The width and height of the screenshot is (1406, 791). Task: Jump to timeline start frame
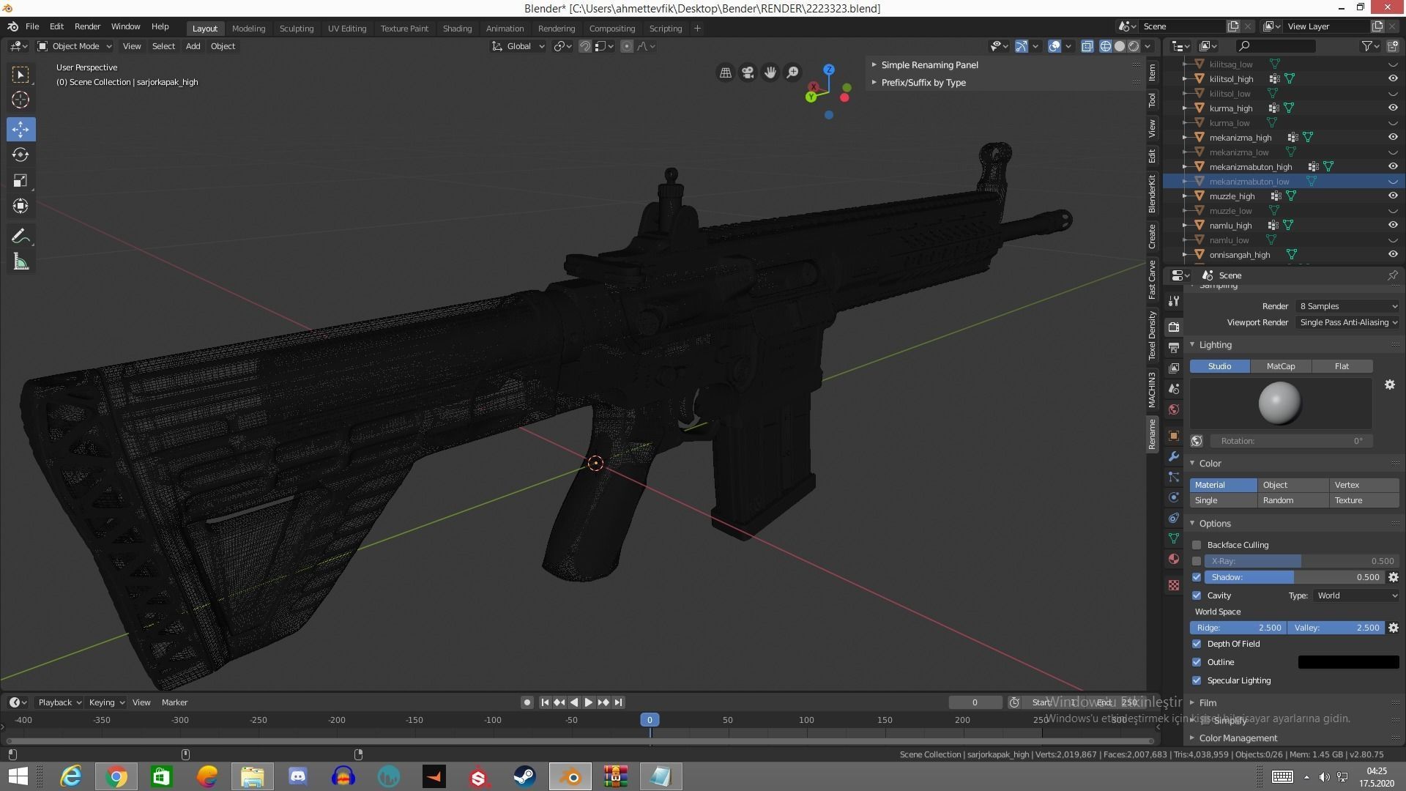[545, 702]
